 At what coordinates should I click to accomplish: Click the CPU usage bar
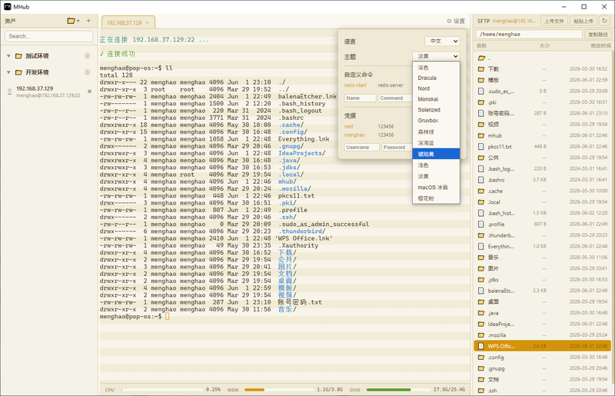[162, 390]
